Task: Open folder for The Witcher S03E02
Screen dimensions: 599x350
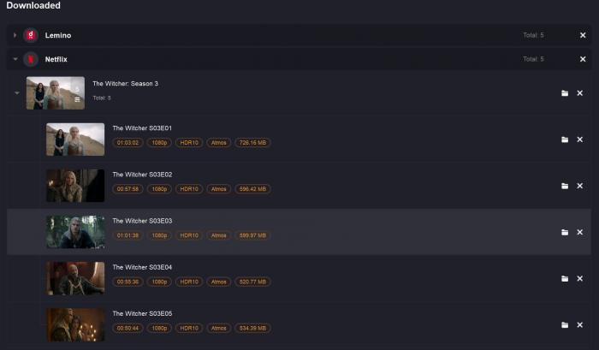Action: click(x=565, y=186)
